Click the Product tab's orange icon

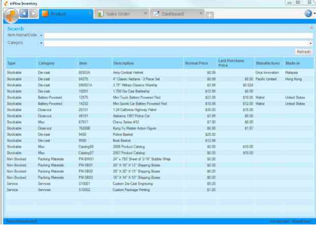[x=45, y=14]
